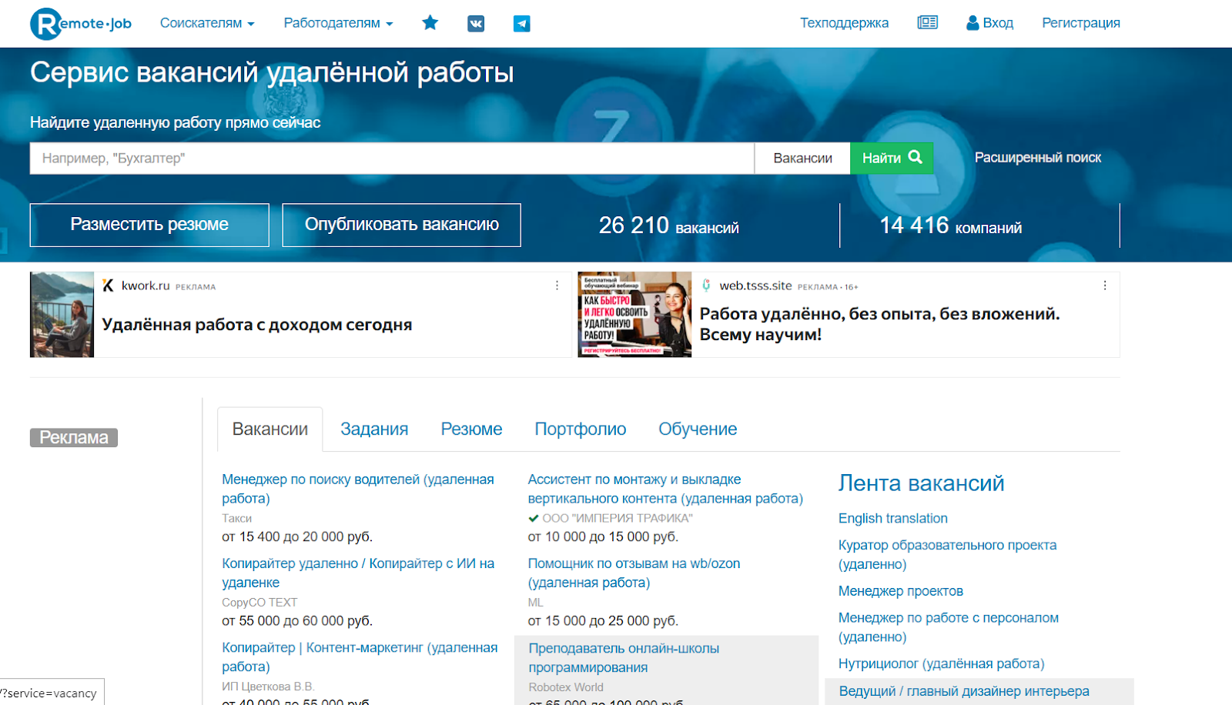Viewport: 1232px width, 705px height.
Task: Expand the Работодателям dropdown menu
Action: coord(338,23)
